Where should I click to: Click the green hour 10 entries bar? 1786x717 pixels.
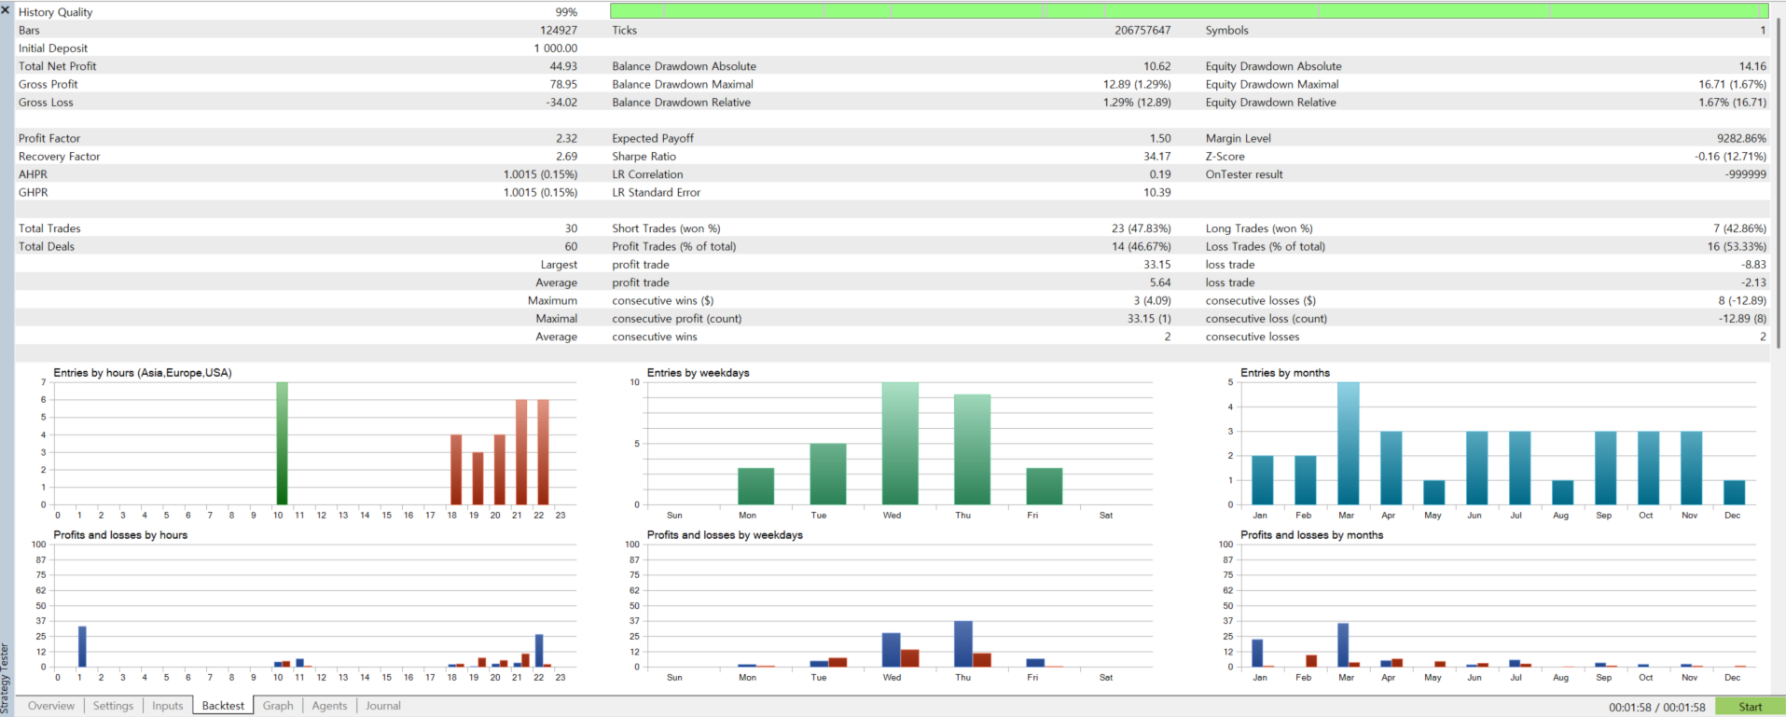282,444
